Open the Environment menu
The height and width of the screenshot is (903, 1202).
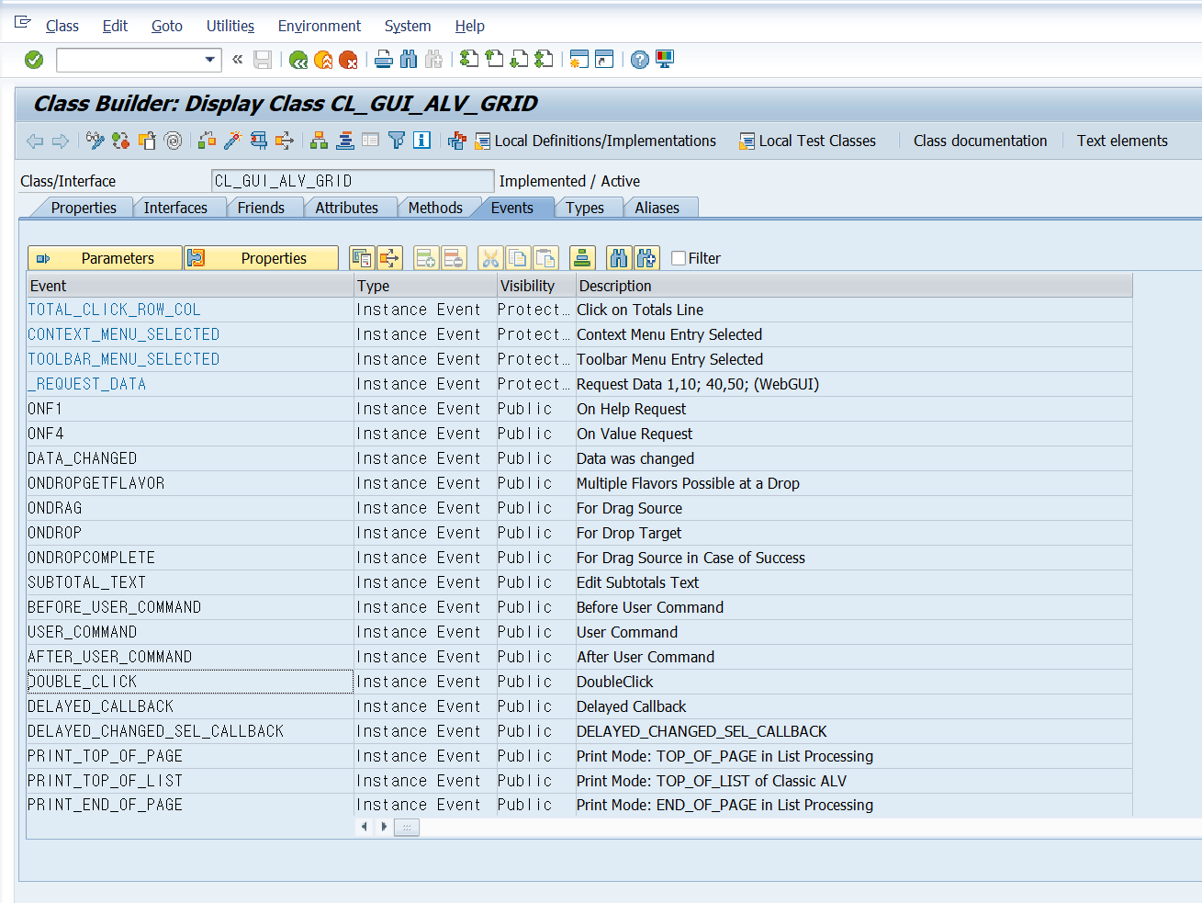[x=320, y=26]
